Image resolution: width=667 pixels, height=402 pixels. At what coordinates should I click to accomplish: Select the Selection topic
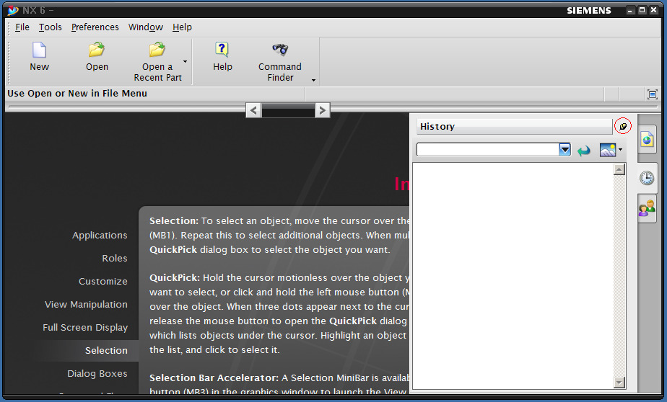coord(106,350)
